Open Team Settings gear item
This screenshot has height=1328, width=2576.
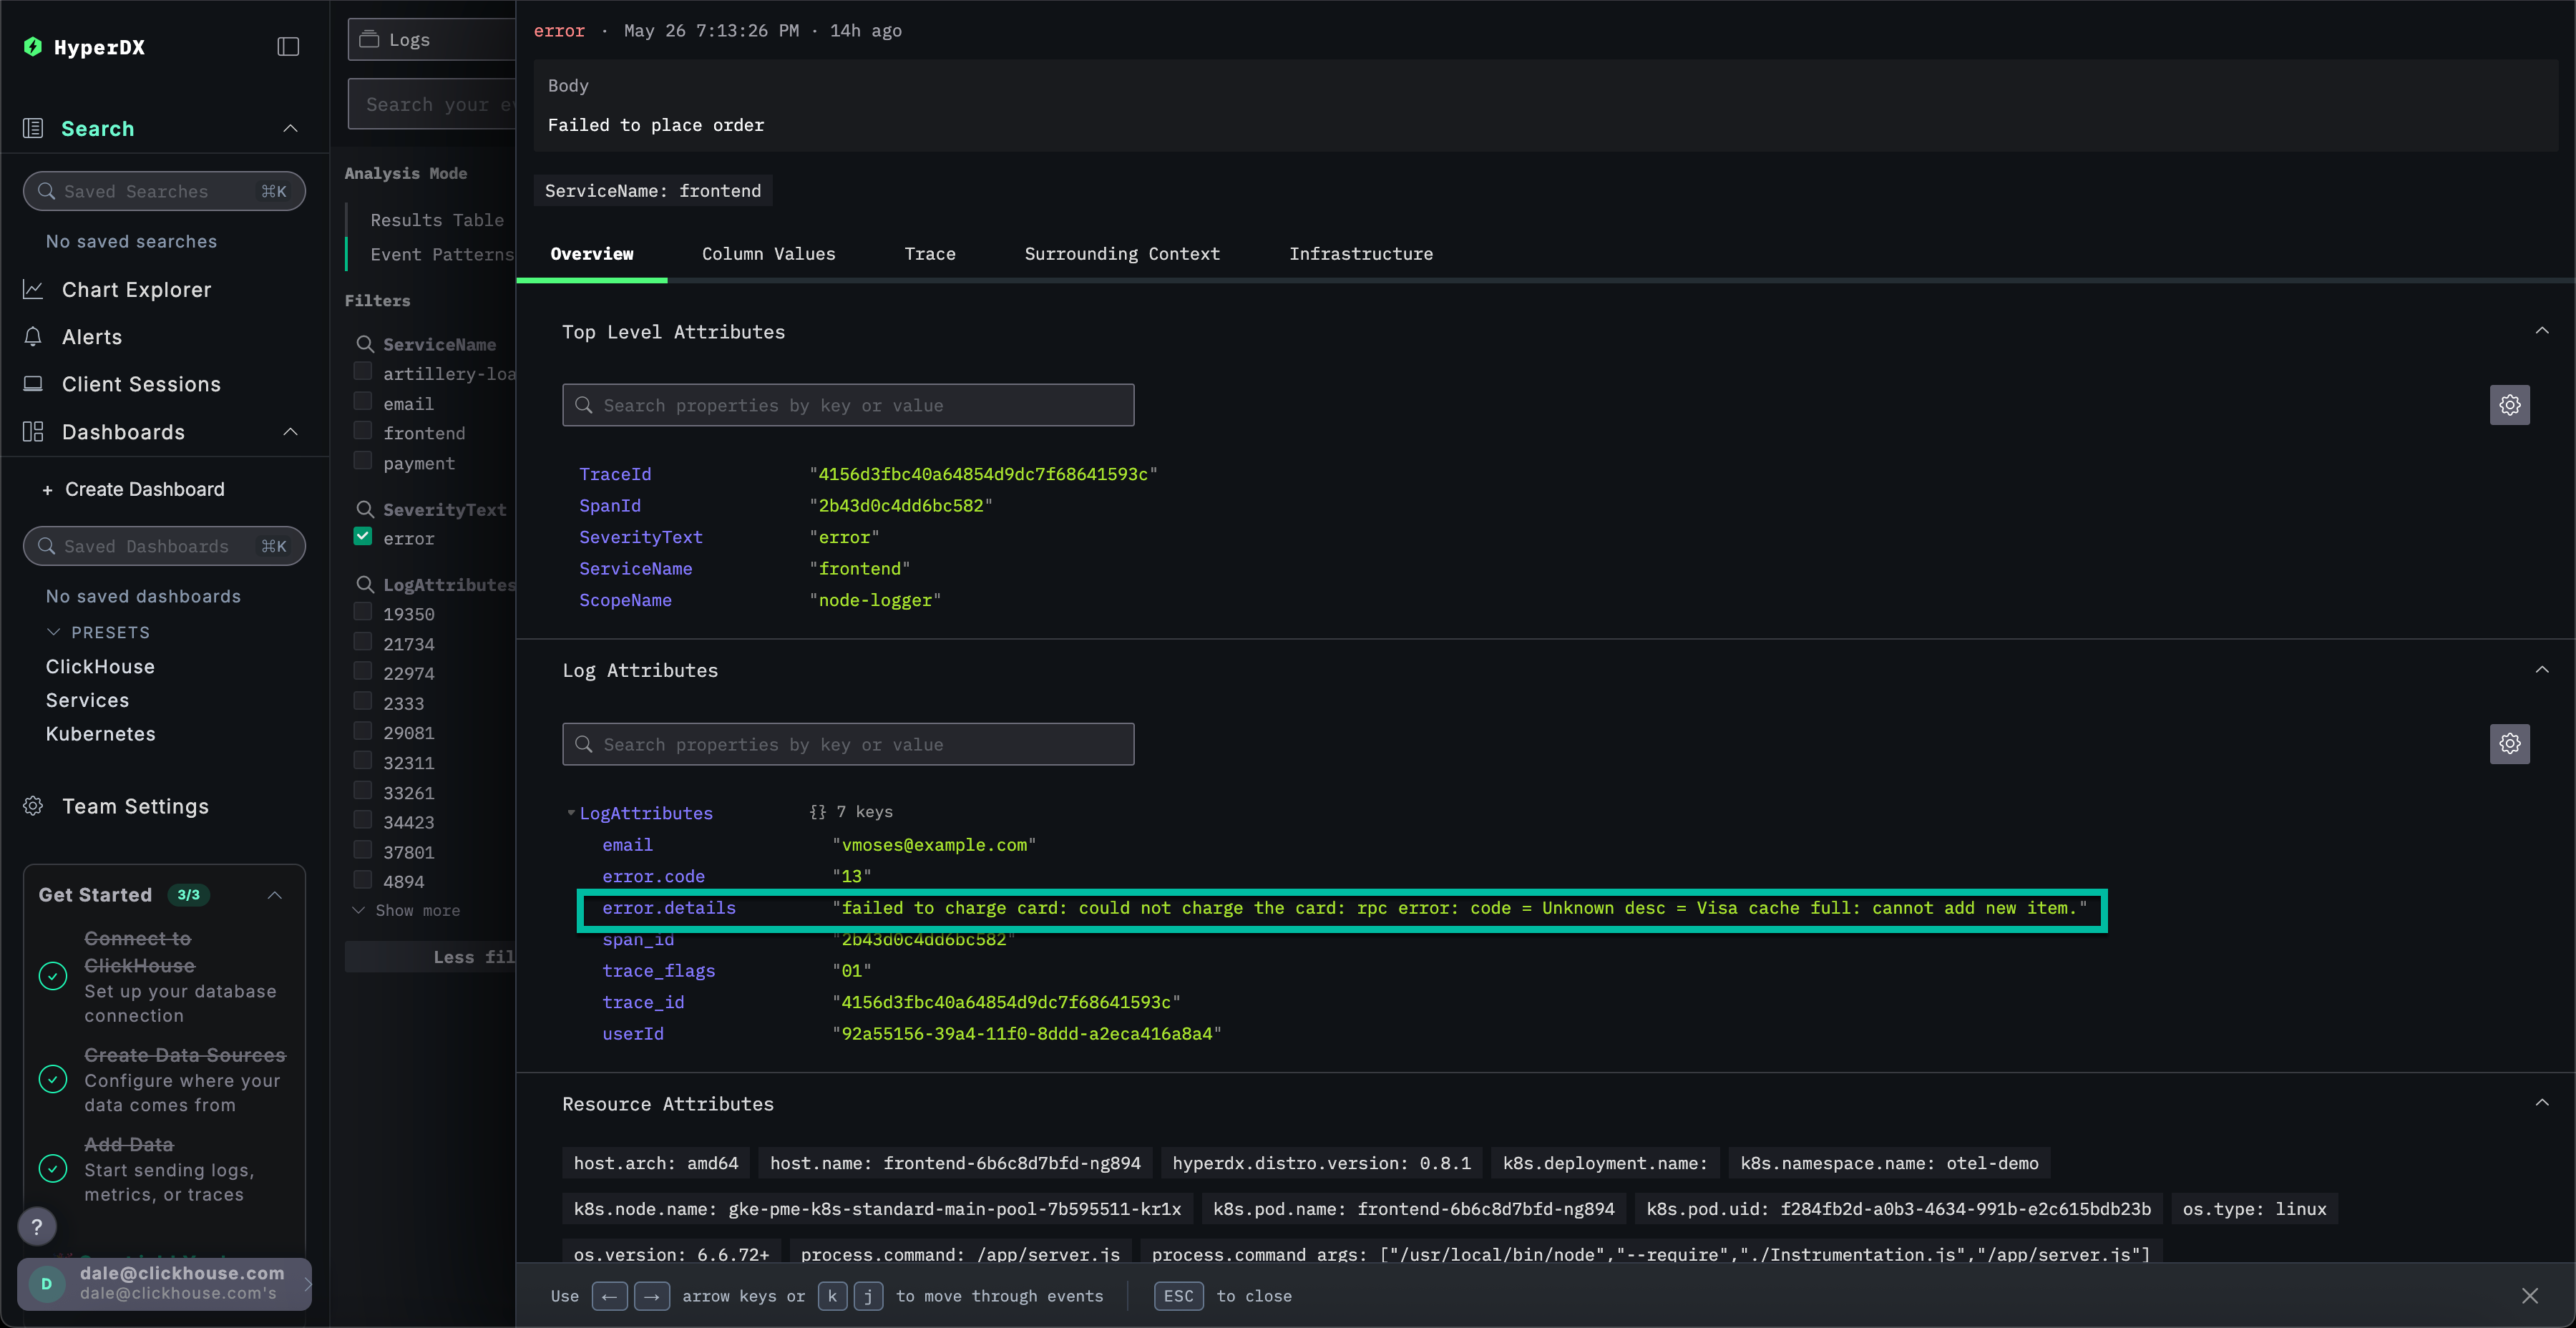tap(135, 806)
